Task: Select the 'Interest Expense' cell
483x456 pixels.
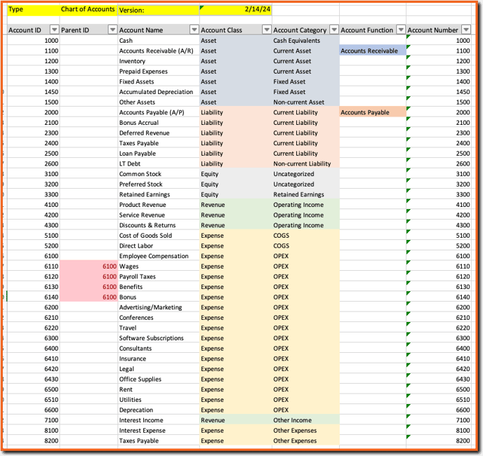Action: (159, 431)
